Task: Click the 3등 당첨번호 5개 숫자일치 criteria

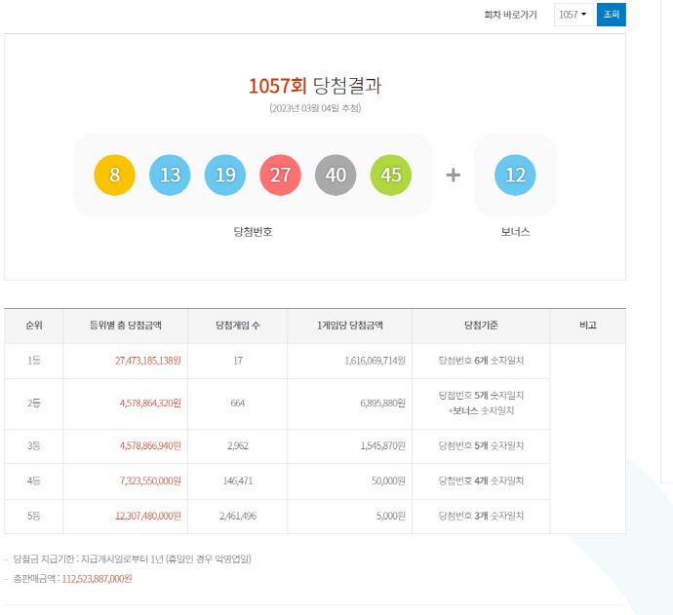Action: pyautogui.click(x=481, y=446)
